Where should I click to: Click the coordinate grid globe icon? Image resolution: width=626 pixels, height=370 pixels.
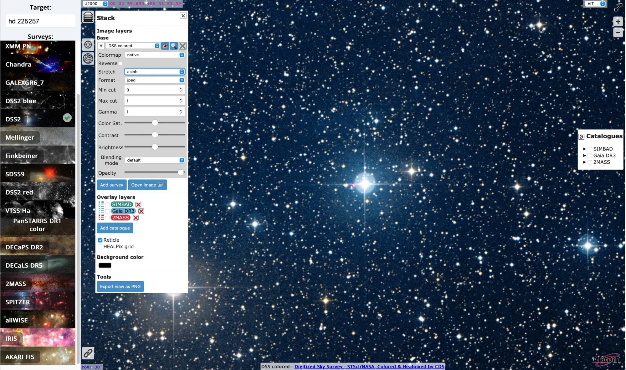click(88, 58)
